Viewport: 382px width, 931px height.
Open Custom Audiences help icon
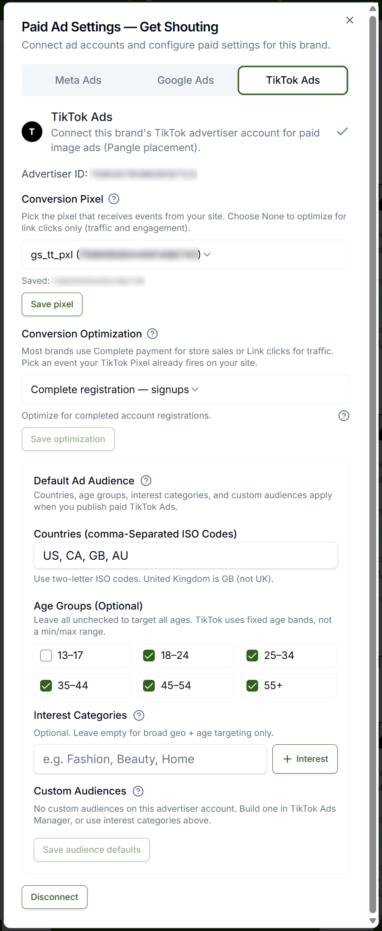[x=138, y=791]
